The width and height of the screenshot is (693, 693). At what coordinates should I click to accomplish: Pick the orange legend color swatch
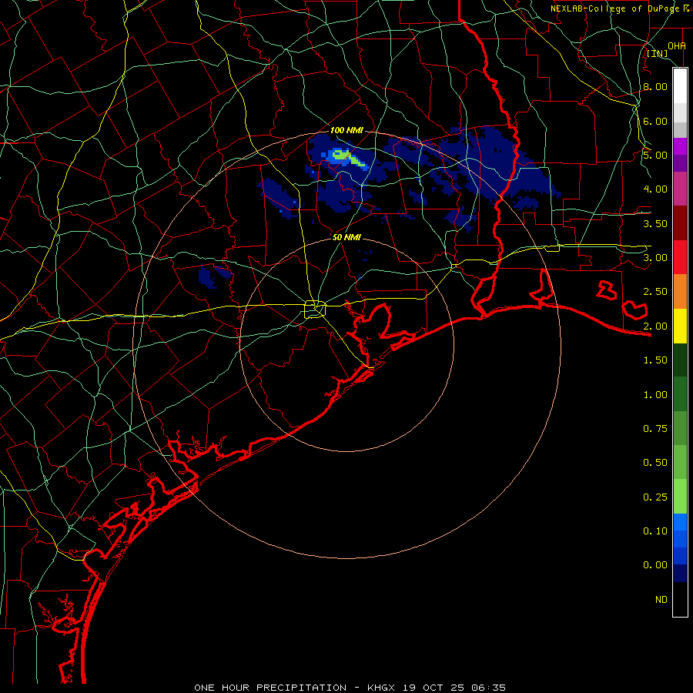click(680, 292)
